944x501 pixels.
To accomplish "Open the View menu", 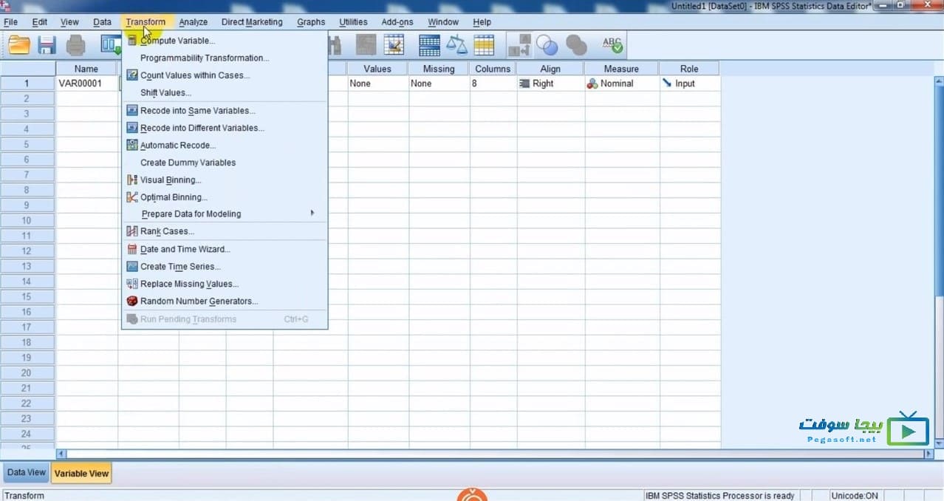I will point(69,22).
